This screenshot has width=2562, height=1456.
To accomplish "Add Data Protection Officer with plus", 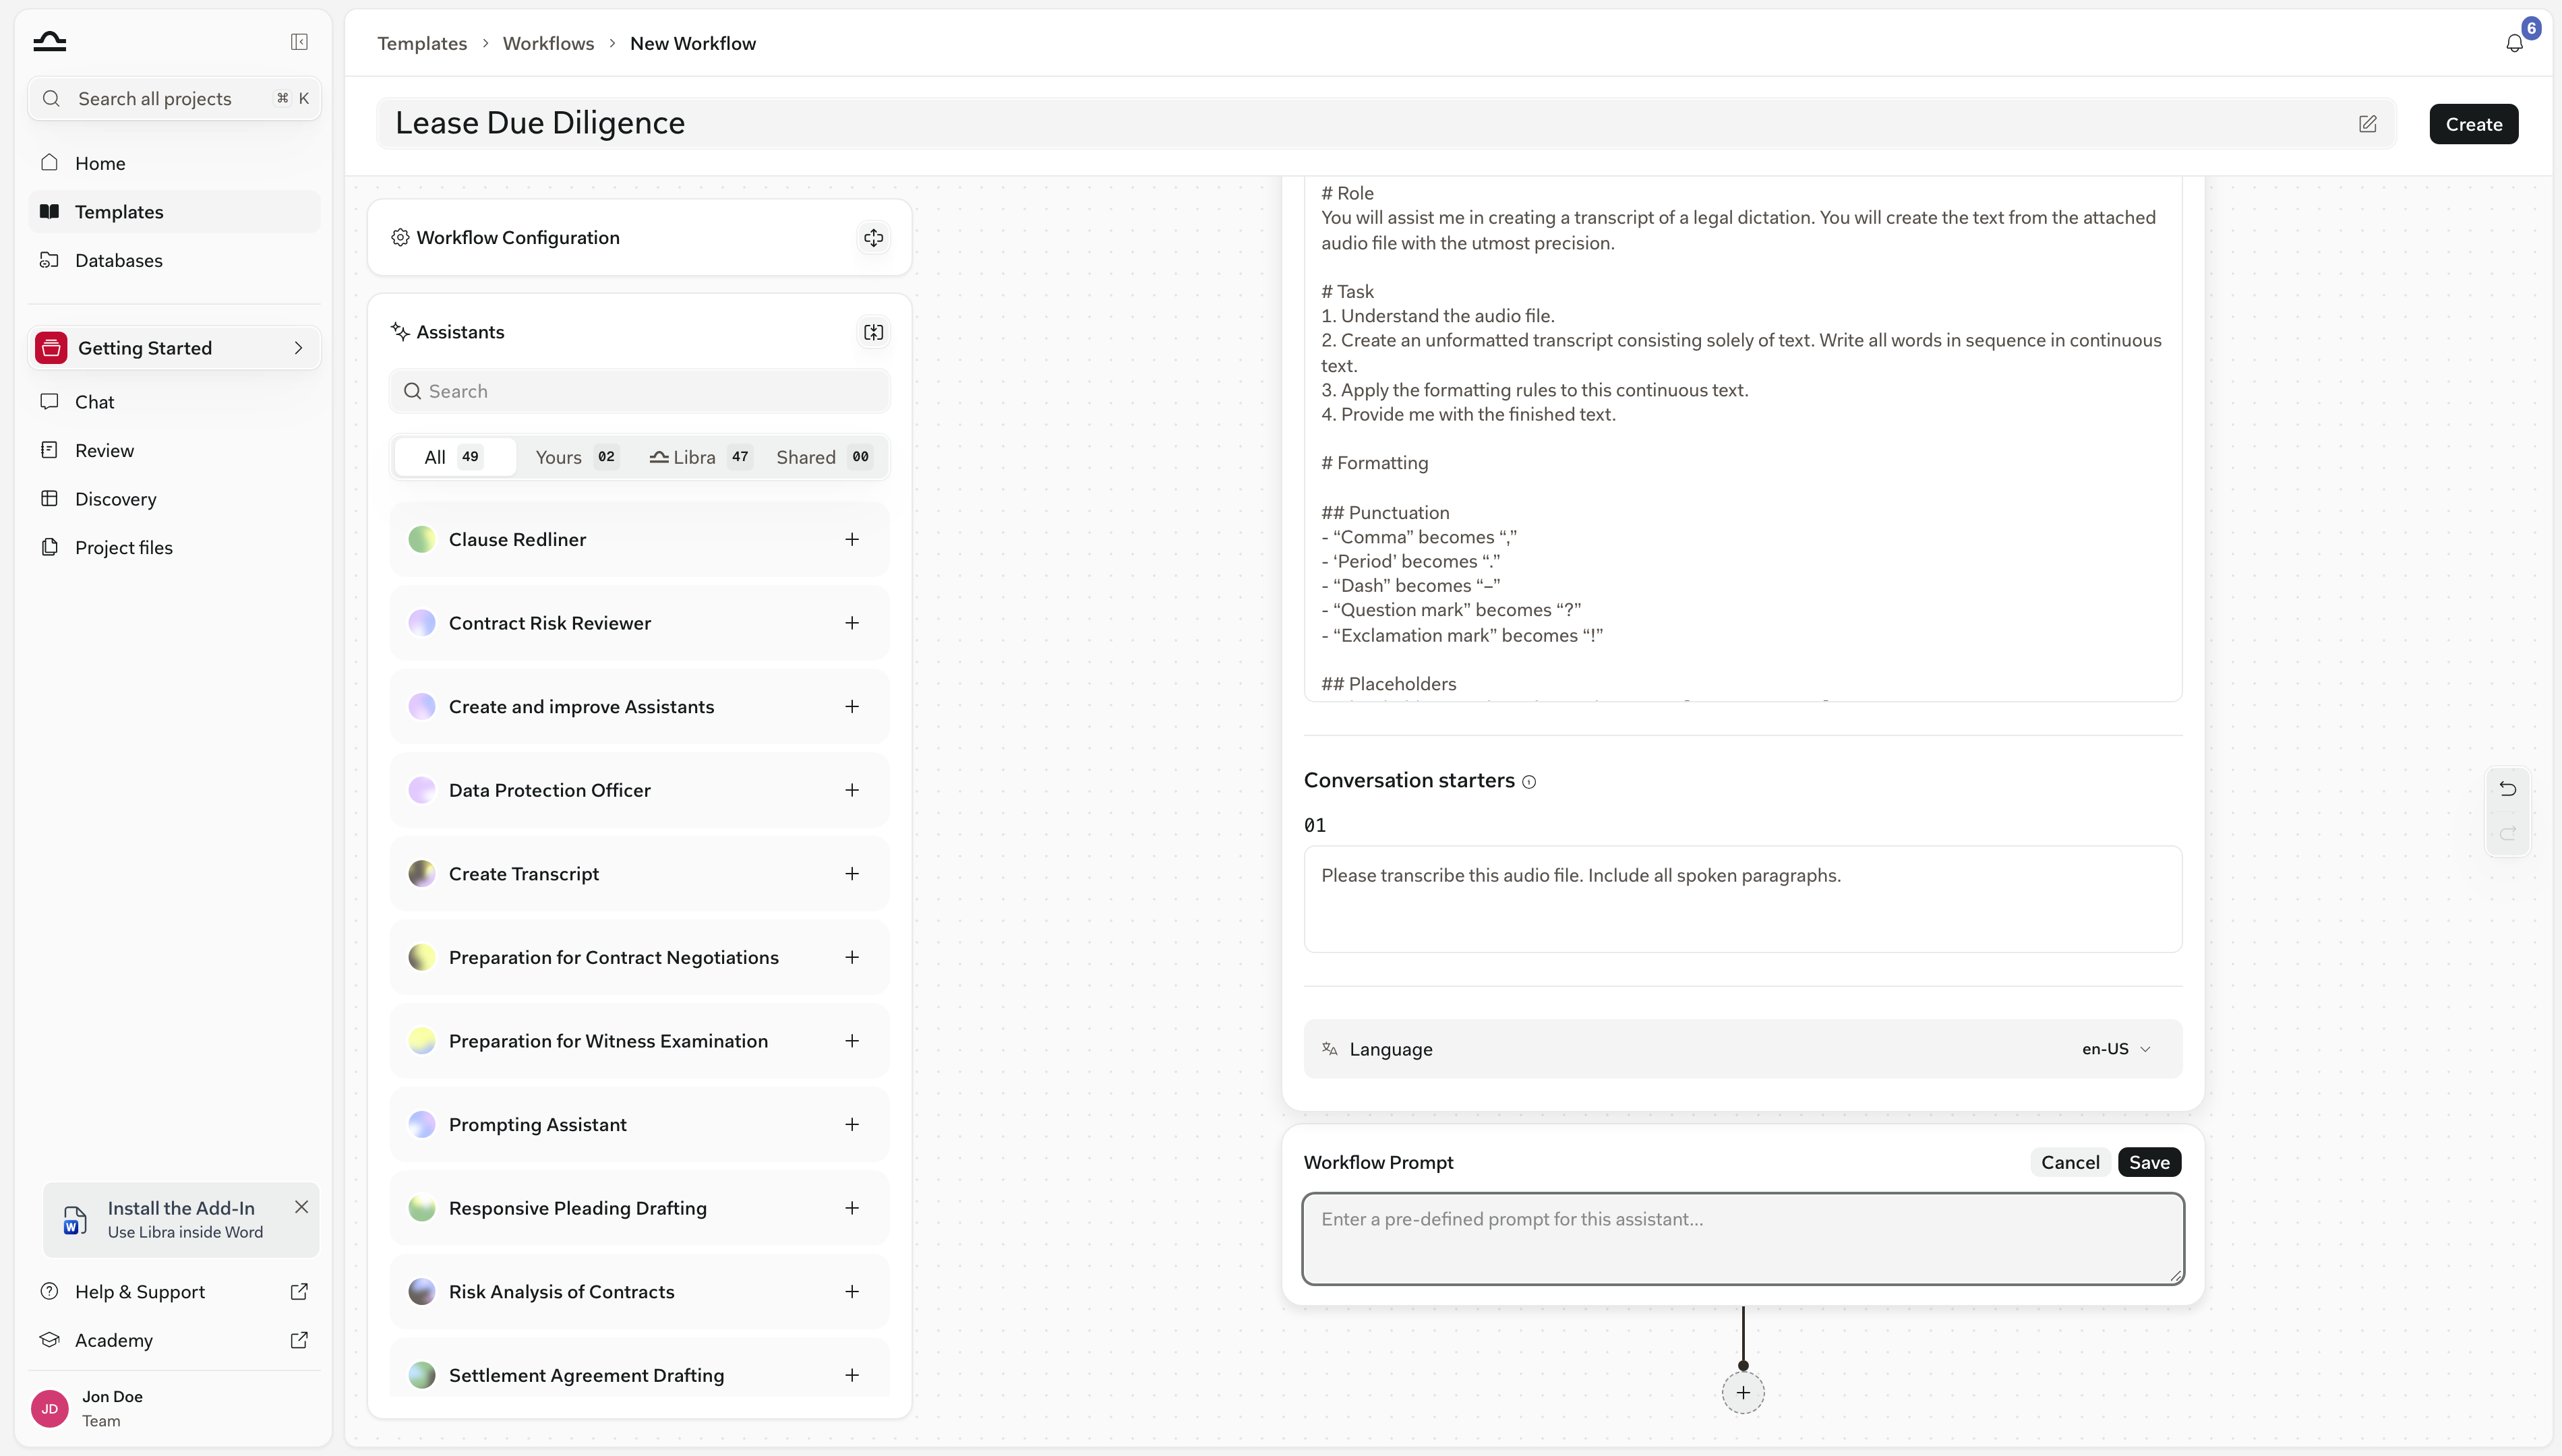I will [851, 790].
